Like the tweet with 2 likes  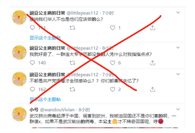pos(112,89)
